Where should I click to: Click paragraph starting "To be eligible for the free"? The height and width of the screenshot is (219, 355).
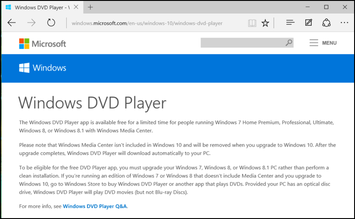coord(175,180)
